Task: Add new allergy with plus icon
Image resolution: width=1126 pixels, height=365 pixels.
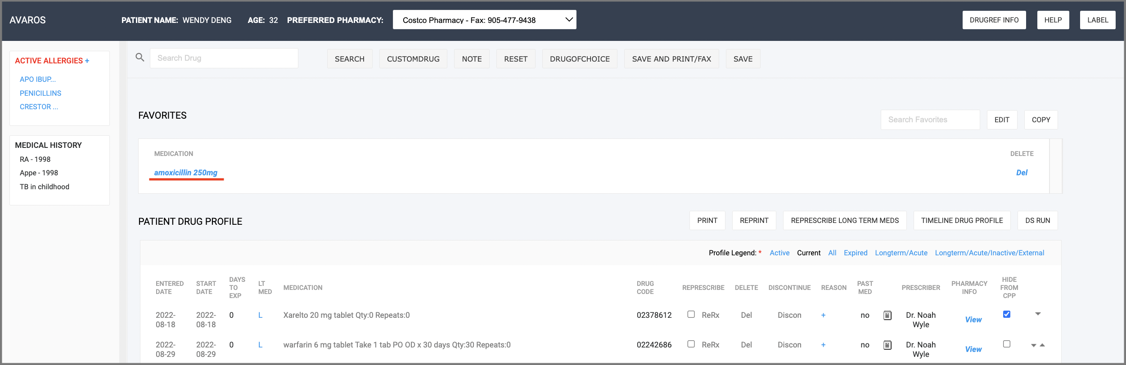Action: [87, 60]
